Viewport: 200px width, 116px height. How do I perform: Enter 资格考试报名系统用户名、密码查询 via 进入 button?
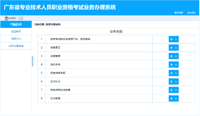[174, 39]
